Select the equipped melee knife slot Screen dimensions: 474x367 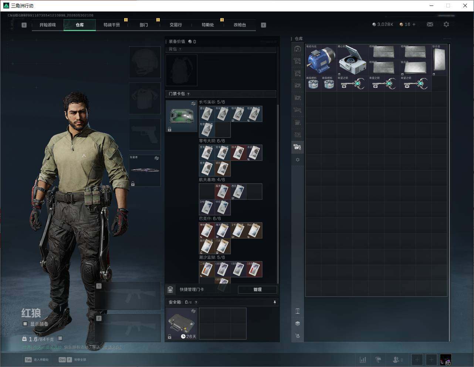point(145,171)
